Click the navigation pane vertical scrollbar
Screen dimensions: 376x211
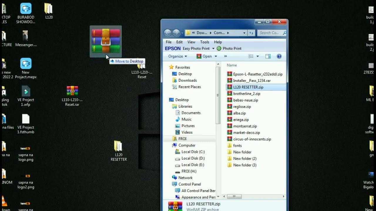tap(218, 95)
